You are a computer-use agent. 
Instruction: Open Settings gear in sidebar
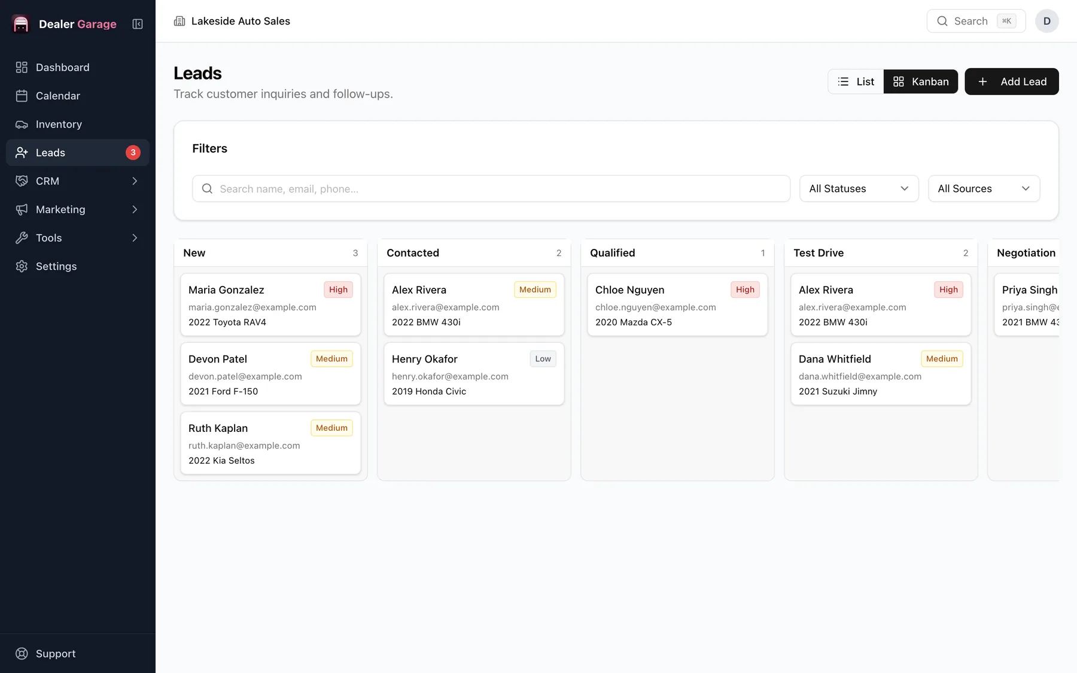[x=22, y=266]
